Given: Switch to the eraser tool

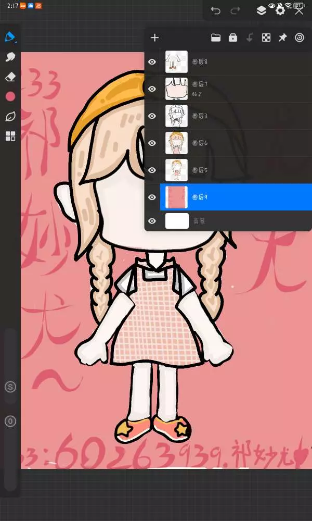Looking at the screenshot, I should pyautogui.click(x=10, y=77).
